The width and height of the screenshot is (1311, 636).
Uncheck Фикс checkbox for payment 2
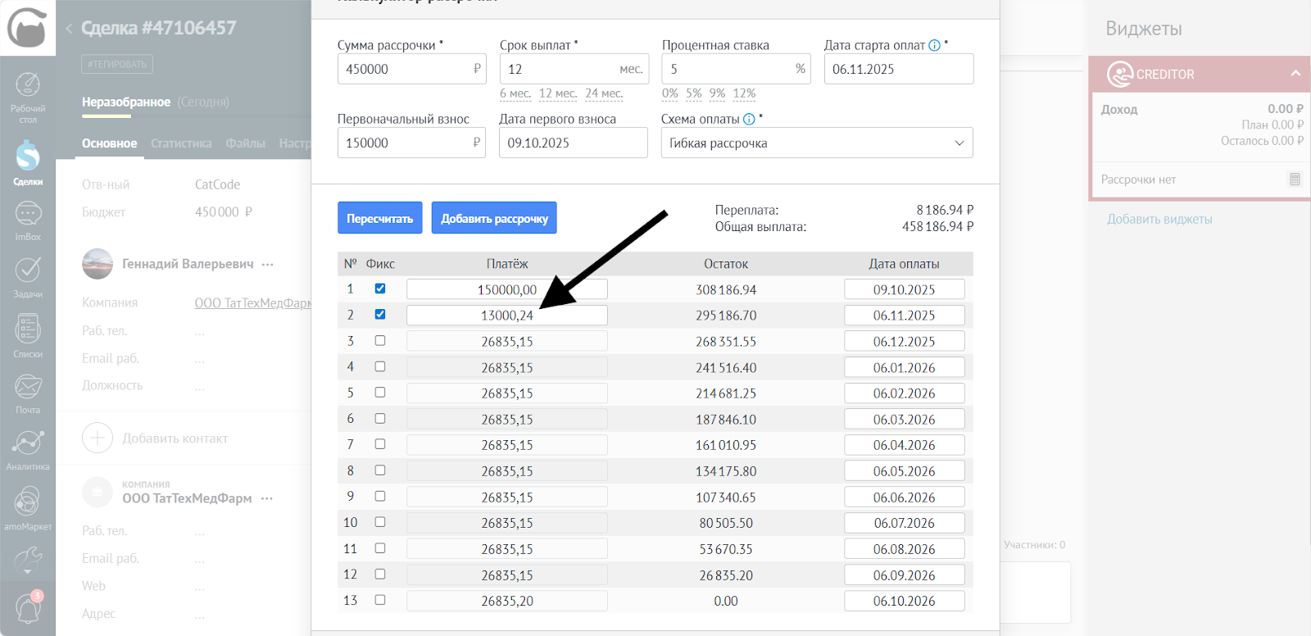click(380, 315)
